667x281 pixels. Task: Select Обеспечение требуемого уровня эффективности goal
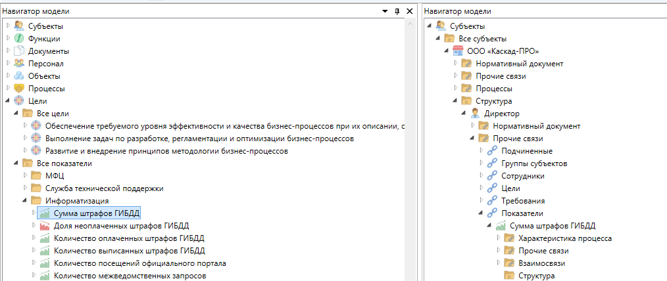pos(224,126)
